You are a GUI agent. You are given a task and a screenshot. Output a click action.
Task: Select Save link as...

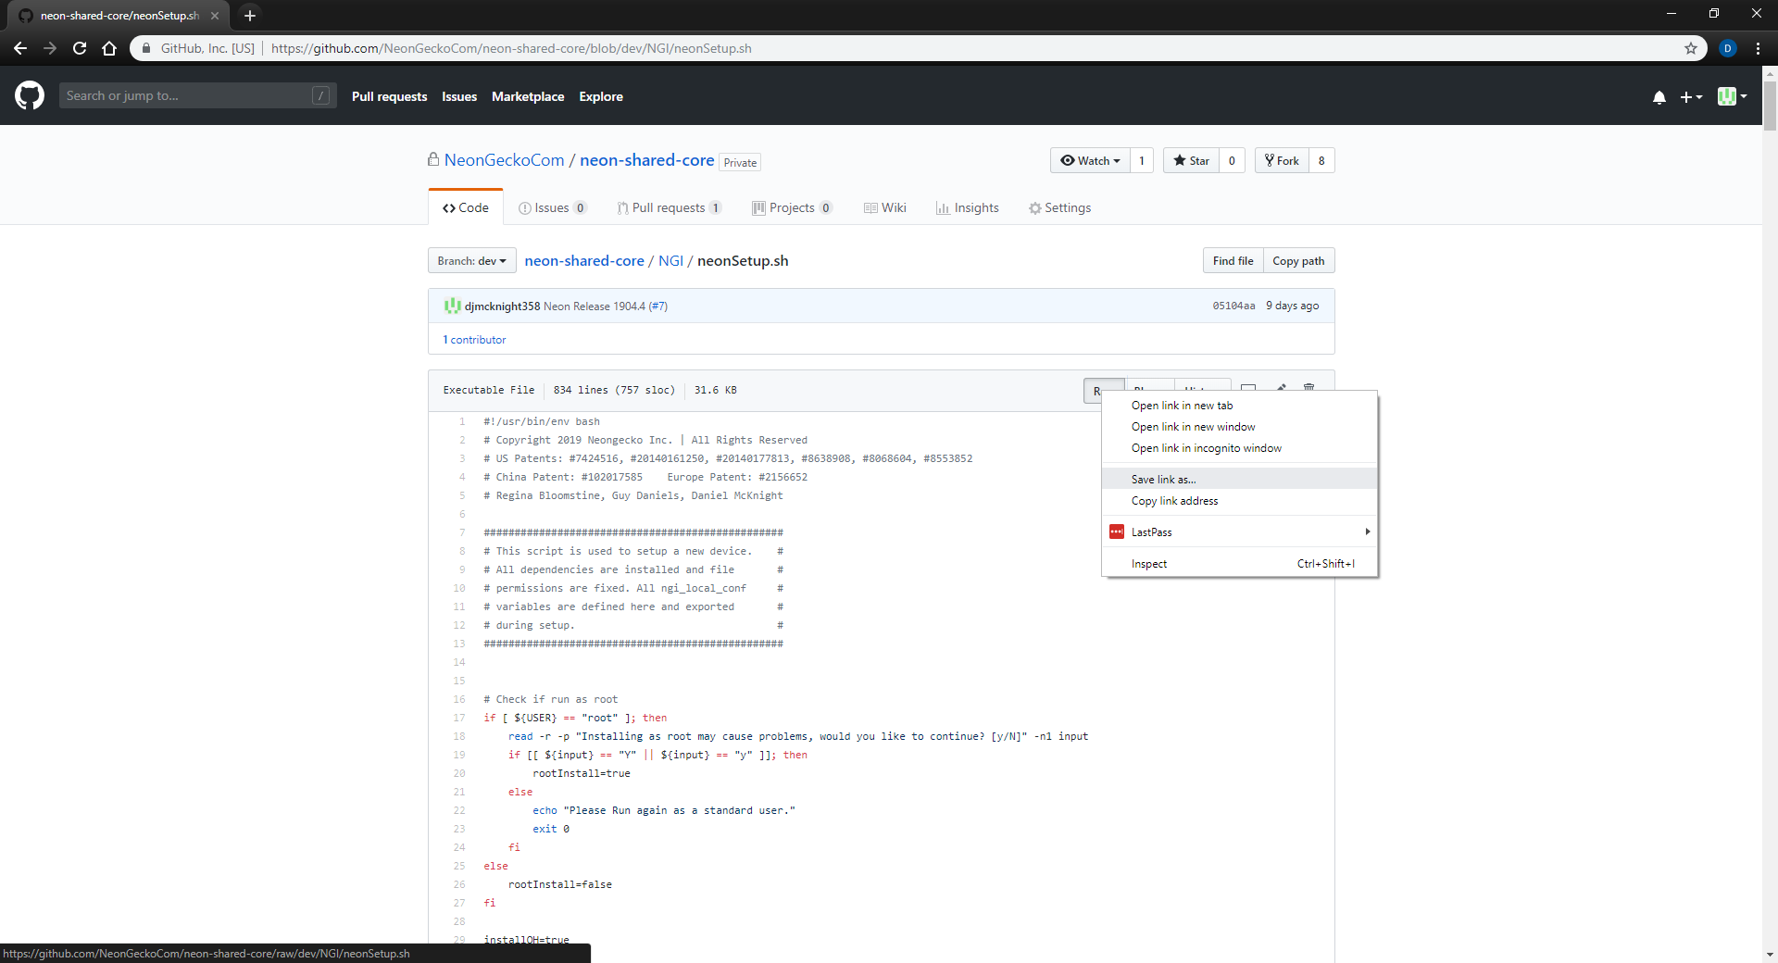coord(1239,480)
